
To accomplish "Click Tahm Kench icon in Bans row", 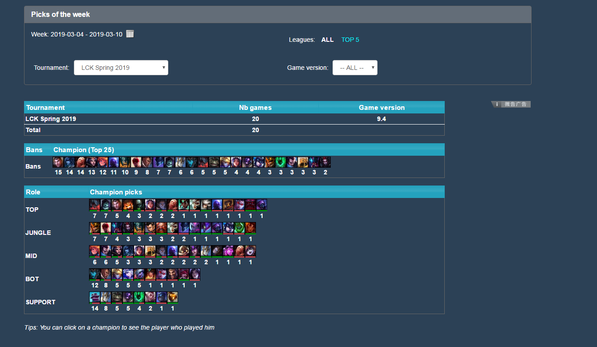I will 214,162.
